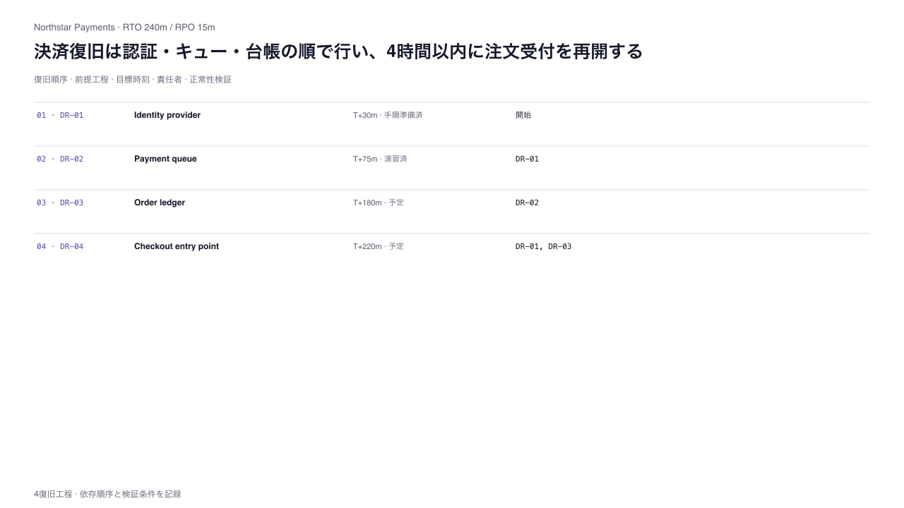Click the 'Checkout entry point' row name

[177, 246]
